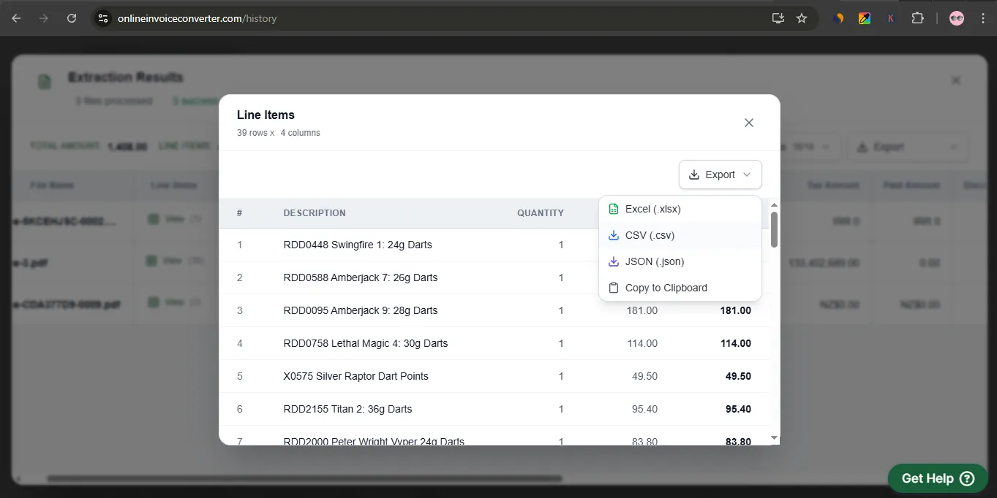997x498 pixels.
Task: Go back in browser history
Action: 16,18
